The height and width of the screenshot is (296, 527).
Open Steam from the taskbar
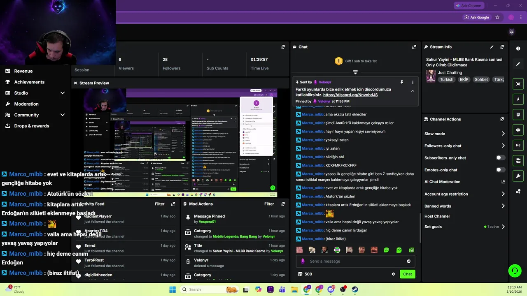coord(355,289)
